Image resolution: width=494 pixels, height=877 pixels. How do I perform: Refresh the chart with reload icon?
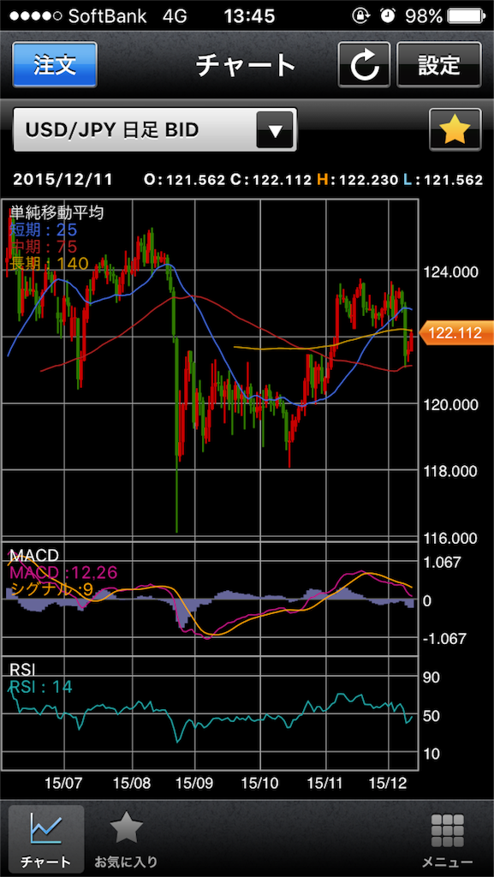click(364, 65)
